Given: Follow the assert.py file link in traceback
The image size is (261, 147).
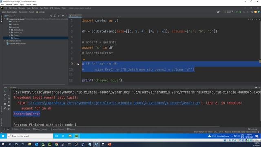Looking at the screenshot, I should pyautogui.click(x=114, y=103).
